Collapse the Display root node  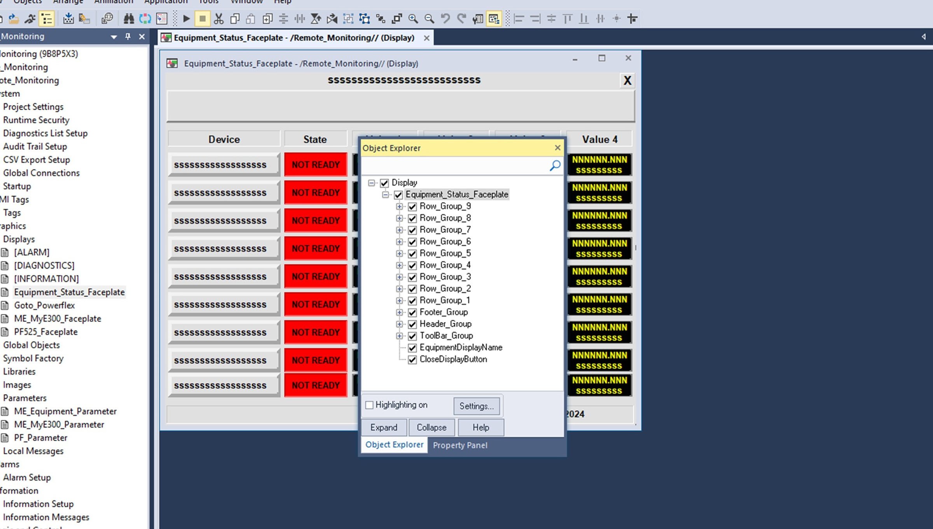[x=372, y=183]
